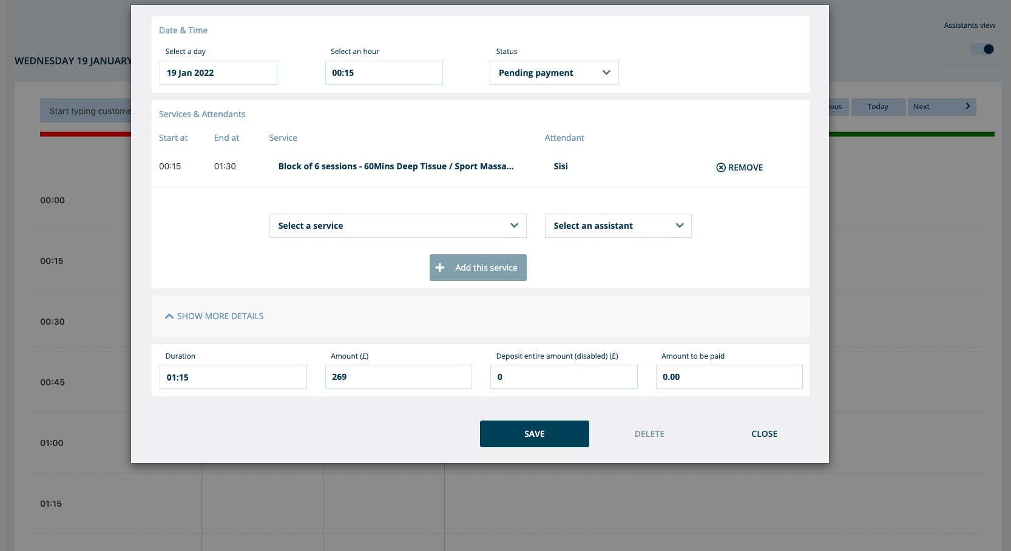The width and height of the screenshot is (1011, 551).
Task: Close the booking dialog via CLOSE
Action: [x=764, y=433]
